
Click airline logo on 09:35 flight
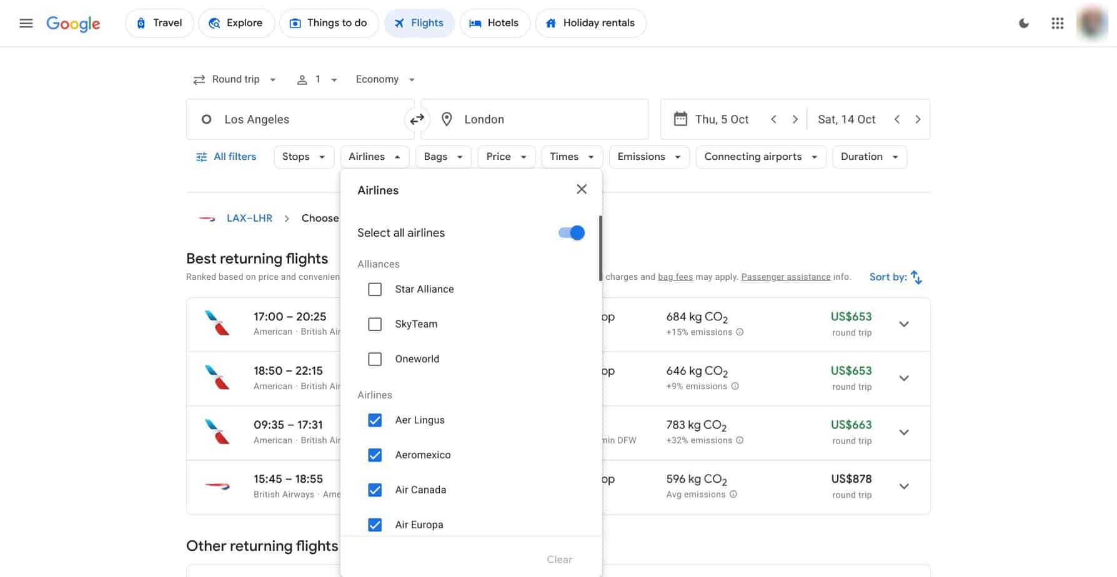(x=217, y=432)
